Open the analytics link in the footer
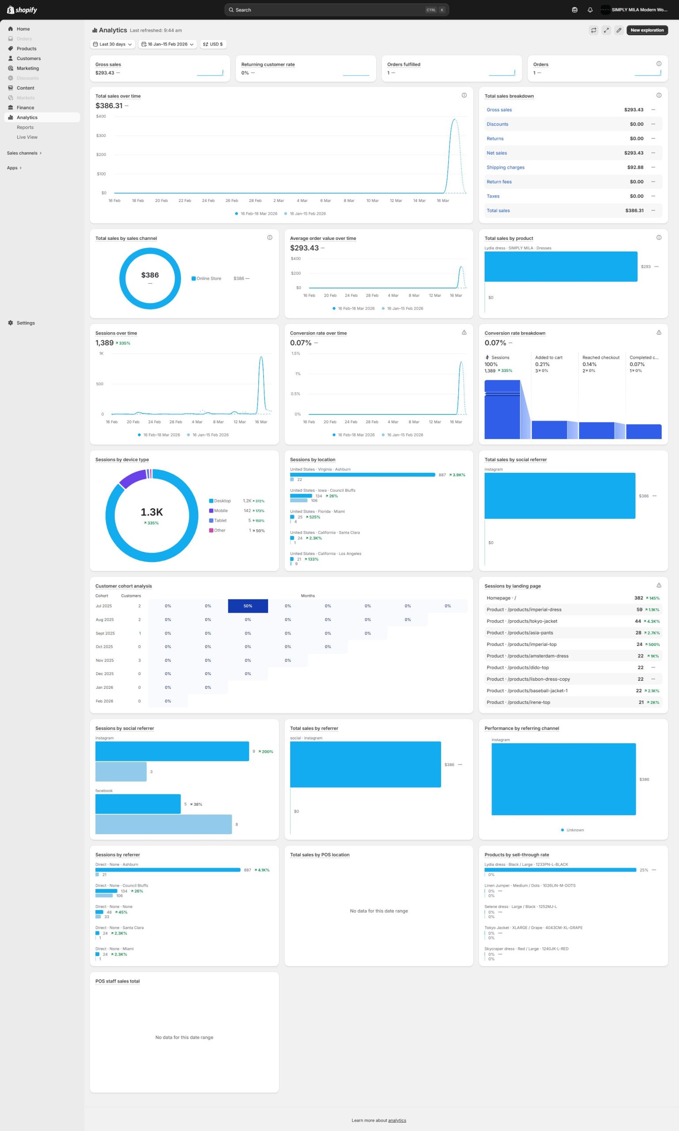 tap(397, 1120)
